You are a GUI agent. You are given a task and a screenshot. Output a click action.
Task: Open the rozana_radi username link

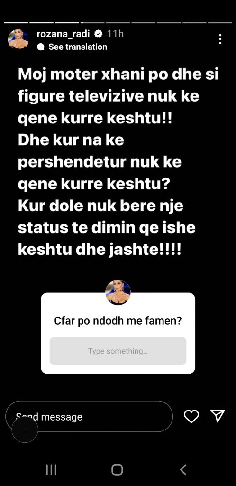[63, 34]
